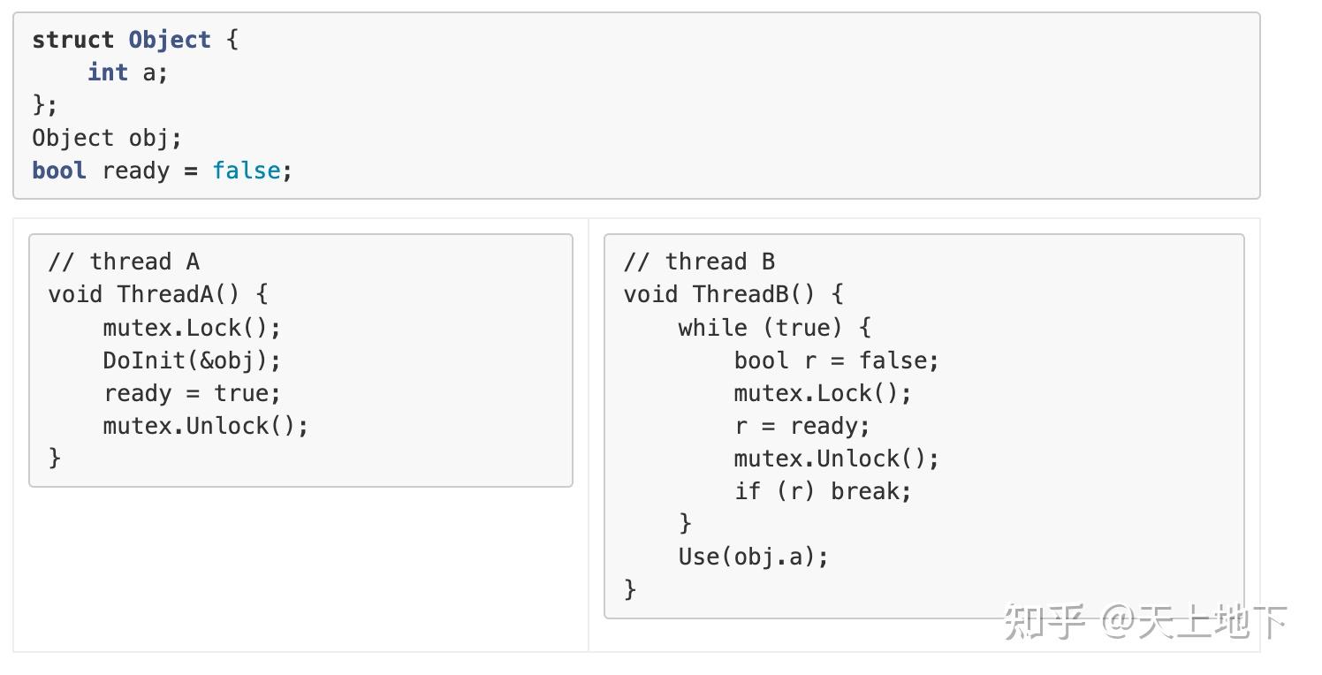Image resolution: width=1322 pixels, height=675 pixels.
Task: Click the 'bool r = false;' line
Action: [836, 360]
